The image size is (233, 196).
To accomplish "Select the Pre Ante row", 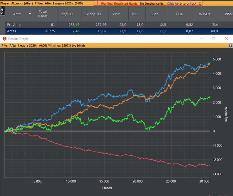I will (119, 25).
